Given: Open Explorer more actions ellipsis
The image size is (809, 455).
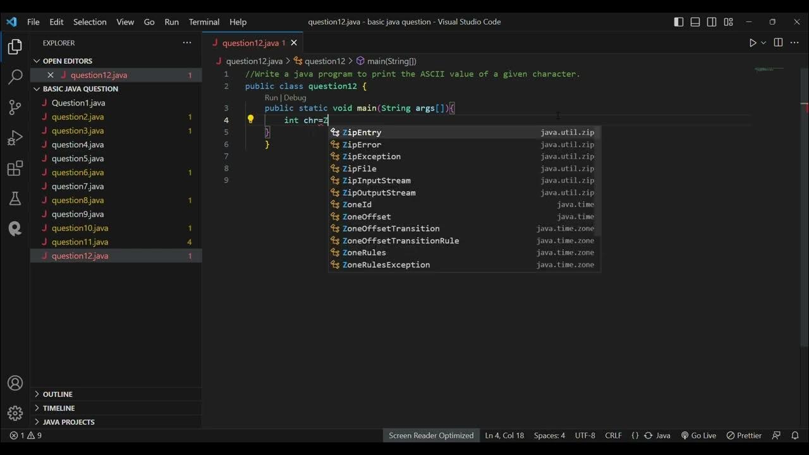Looking at the screenshot, I should tap(187, 43).
